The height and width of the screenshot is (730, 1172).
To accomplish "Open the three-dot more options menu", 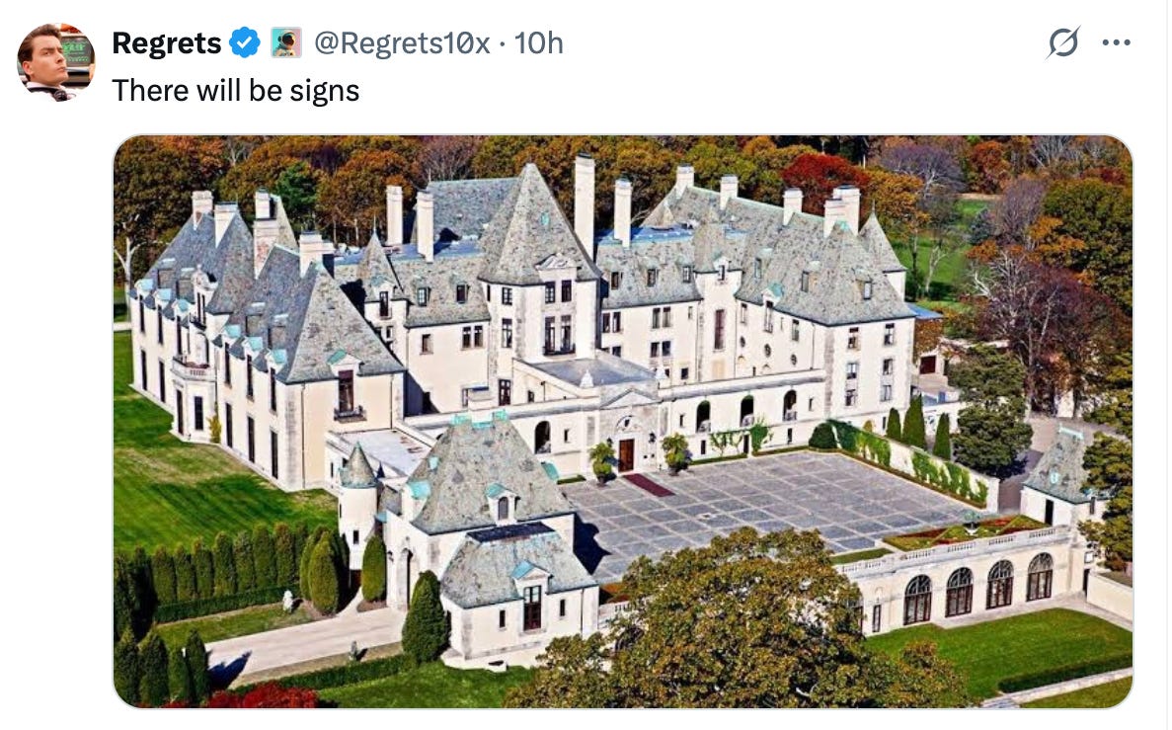I will tap(1116, 42).
